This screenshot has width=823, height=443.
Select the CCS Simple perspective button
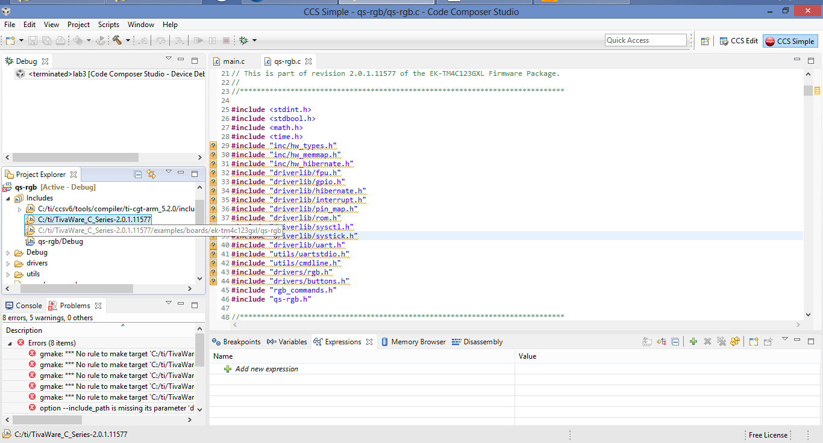(x=789, y=40)
